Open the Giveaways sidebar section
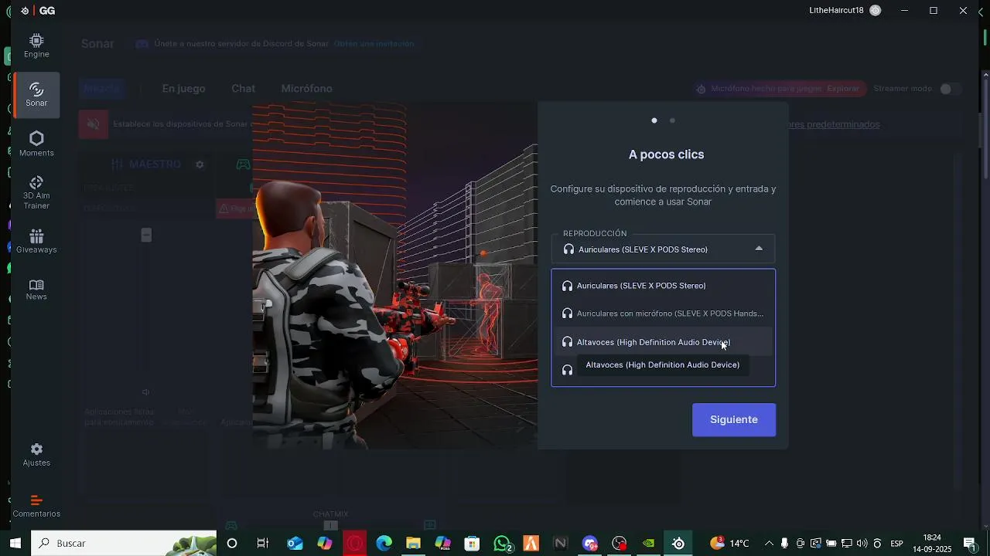 click(36, 241)
